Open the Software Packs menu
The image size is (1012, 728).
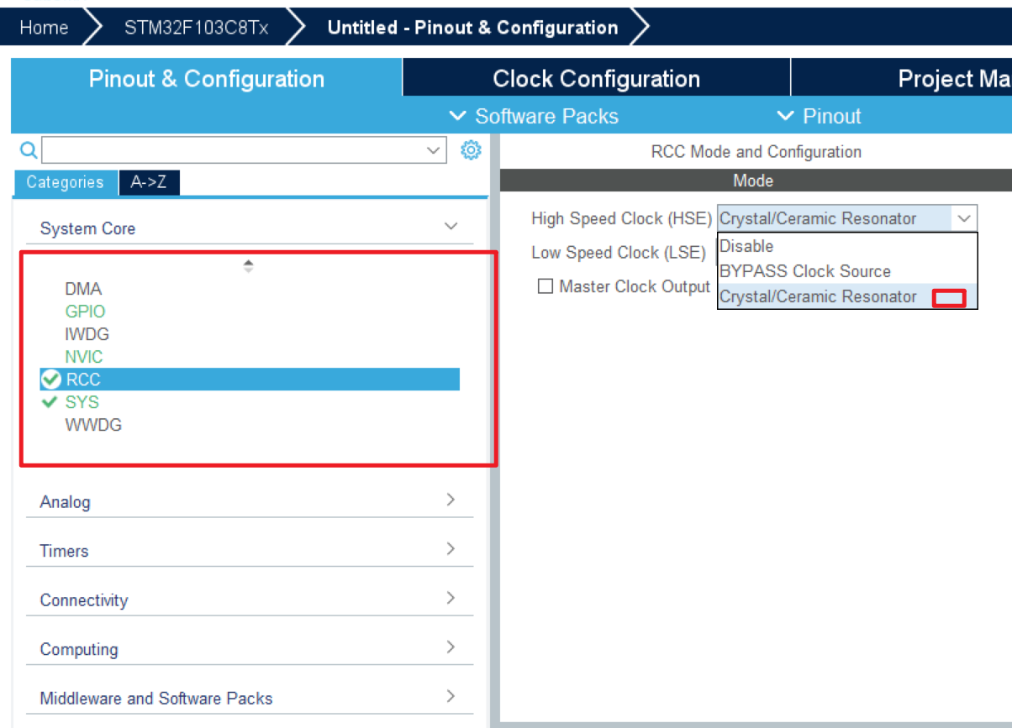(534, 116)
